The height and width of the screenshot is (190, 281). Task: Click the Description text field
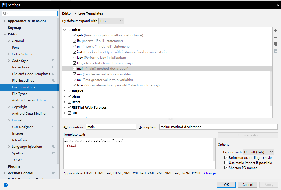click(218, 127)
